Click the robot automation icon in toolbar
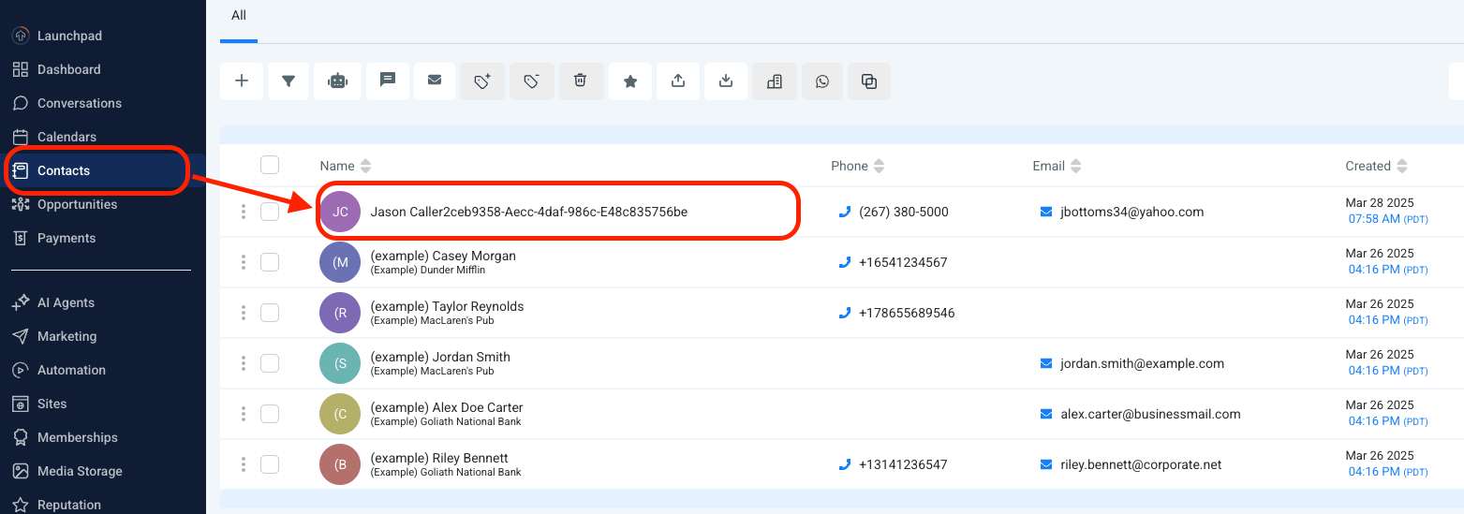The height and width of the screenshot is (514, 1464). pyautogui.click(x=337, y=81)
